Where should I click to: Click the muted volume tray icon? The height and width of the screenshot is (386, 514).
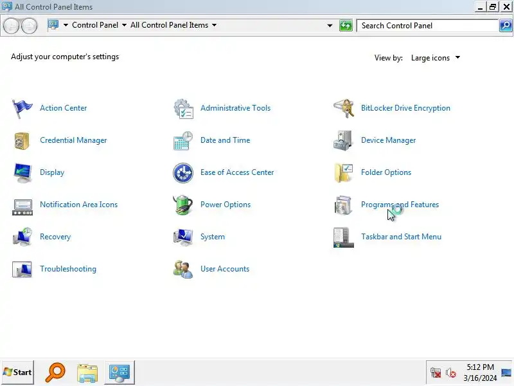pyautogui.click(x=451, y=372)
